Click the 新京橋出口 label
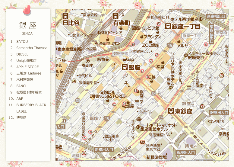 click(x=216, y=16)
